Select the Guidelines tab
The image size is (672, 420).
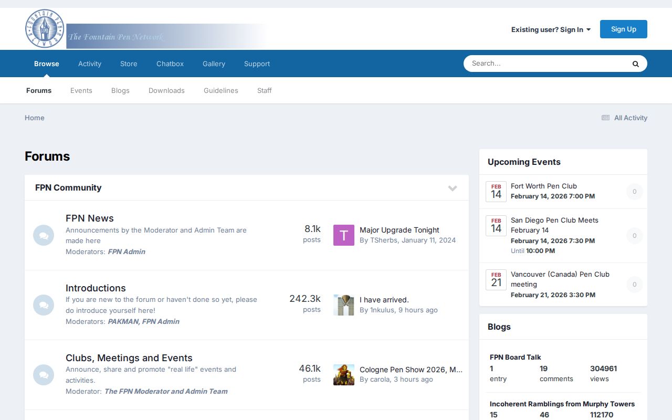220,90
